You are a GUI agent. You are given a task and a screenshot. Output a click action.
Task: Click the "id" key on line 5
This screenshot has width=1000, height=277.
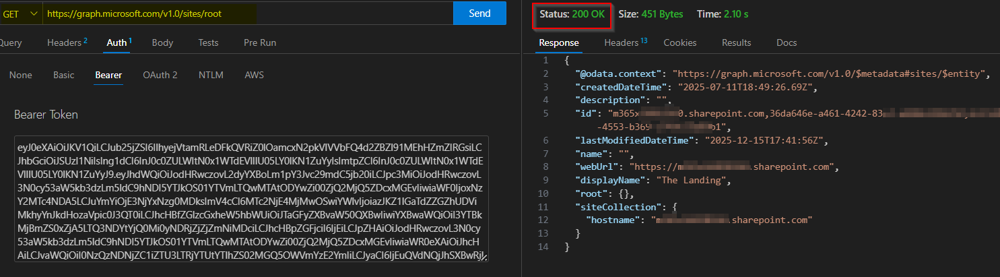click(x=586, y=114)
